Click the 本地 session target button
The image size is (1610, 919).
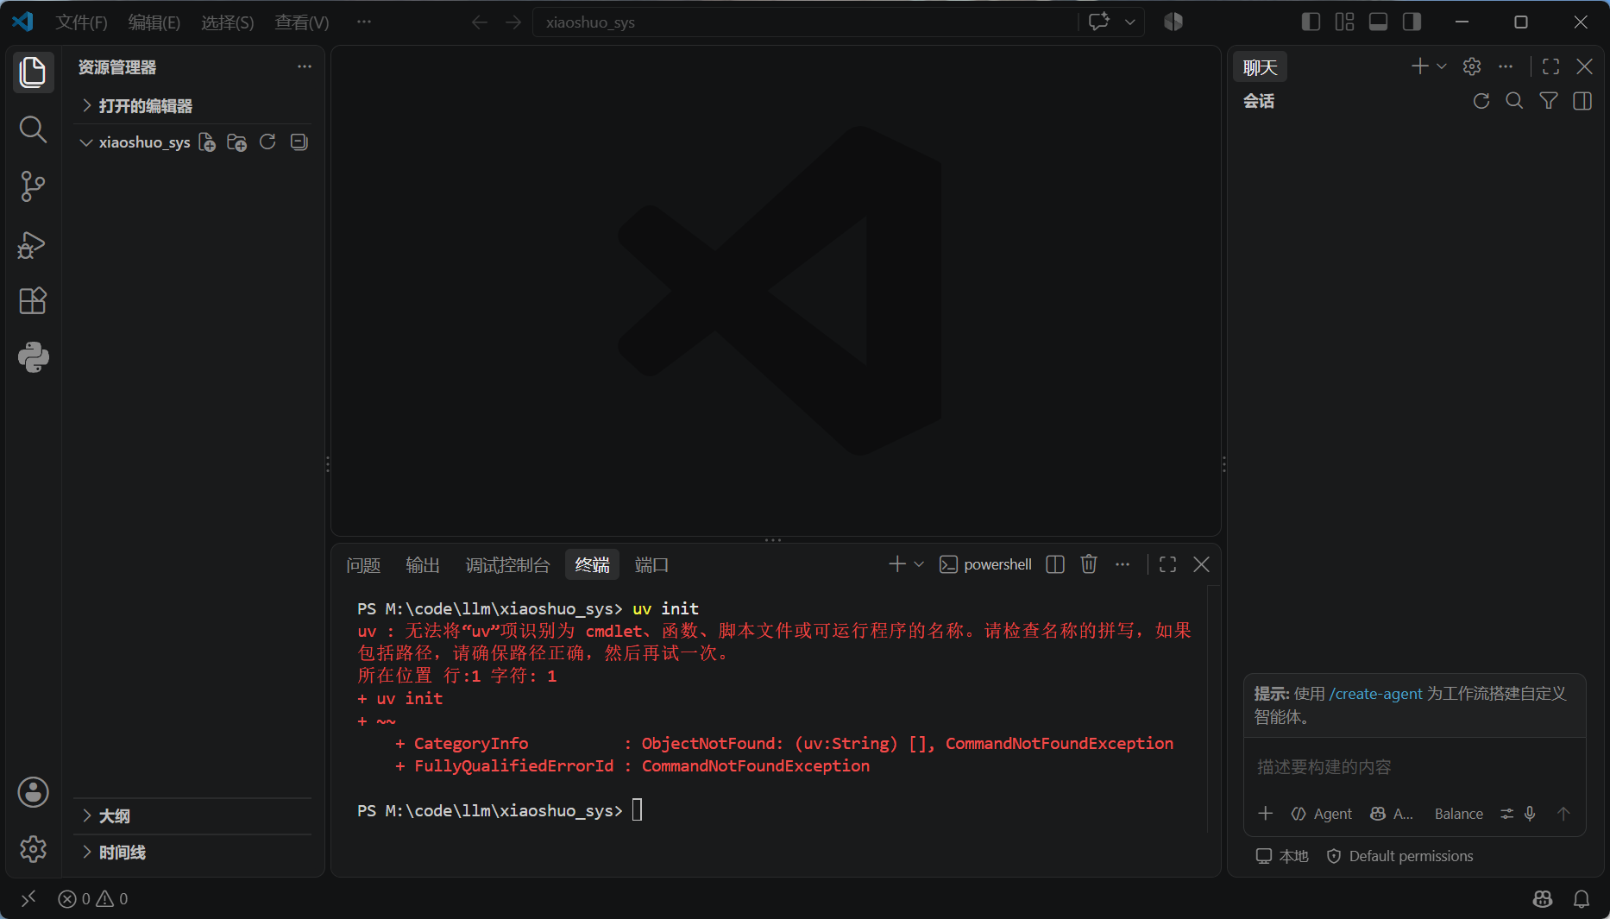(1282, 856)
